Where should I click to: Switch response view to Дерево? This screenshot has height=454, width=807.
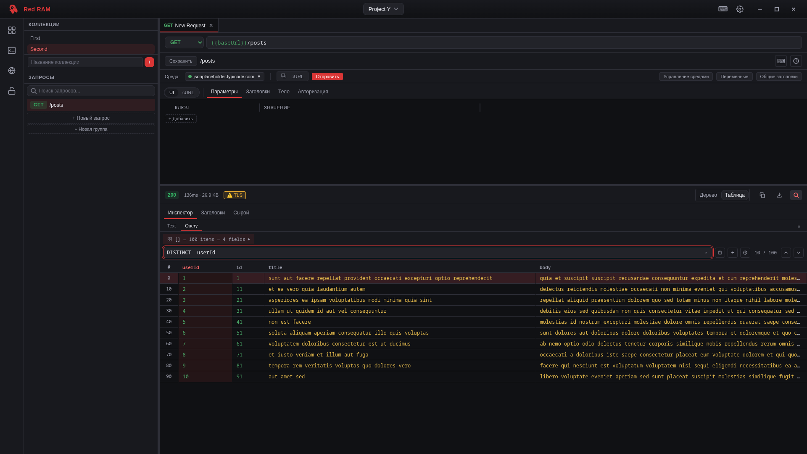[x=708, y=195]
